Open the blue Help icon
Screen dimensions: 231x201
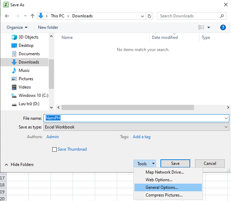tap(223, 27)
